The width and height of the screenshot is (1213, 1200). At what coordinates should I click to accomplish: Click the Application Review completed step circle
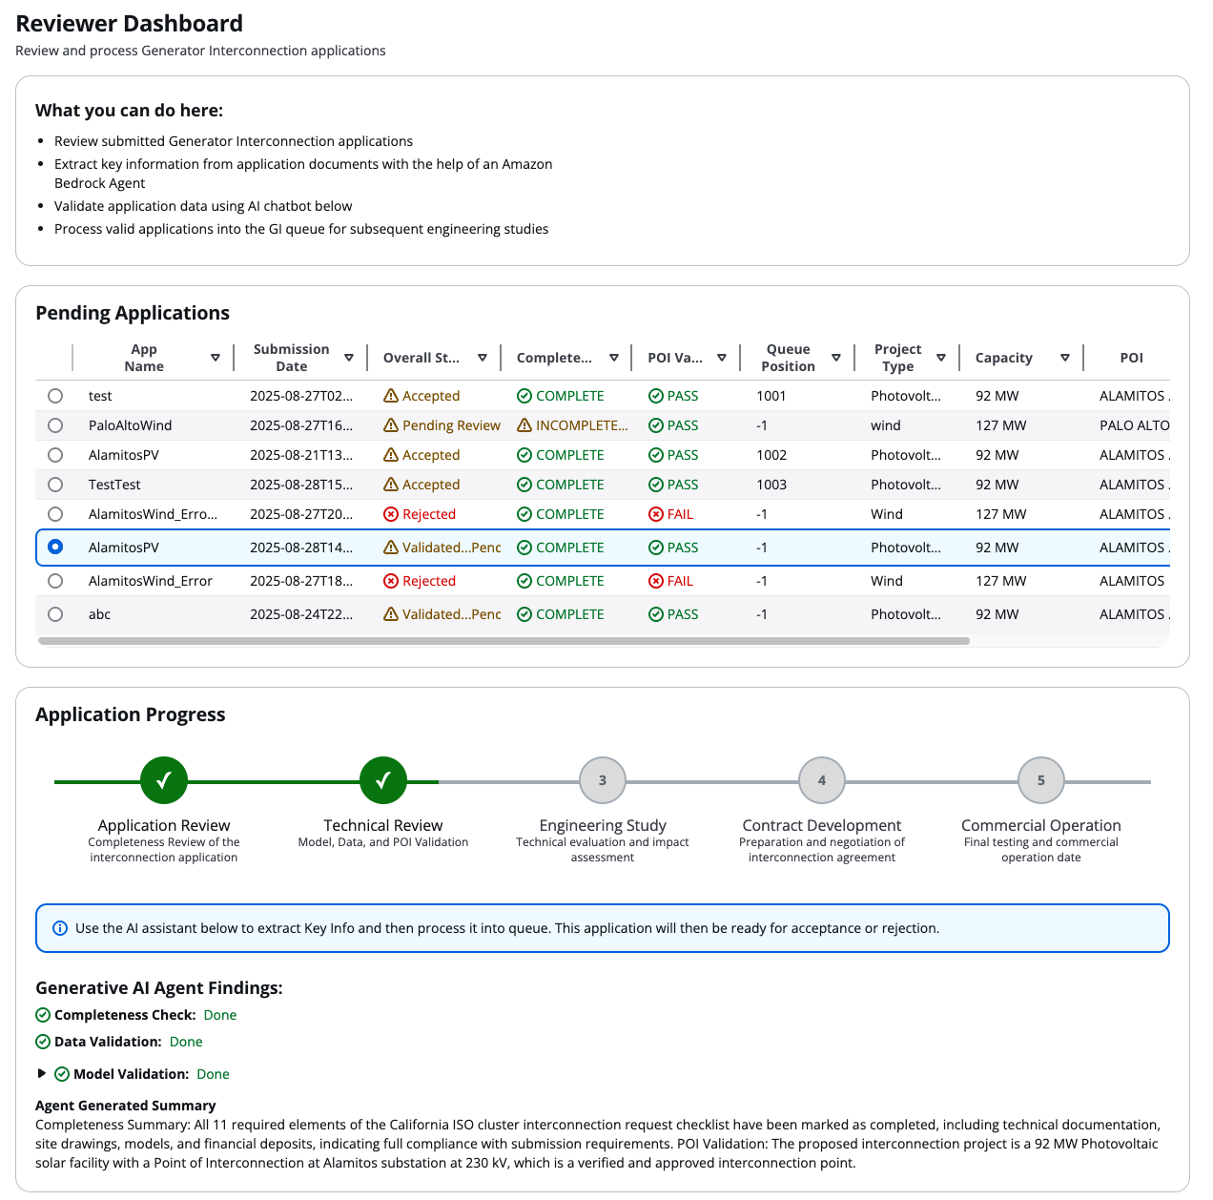[164, 780]
